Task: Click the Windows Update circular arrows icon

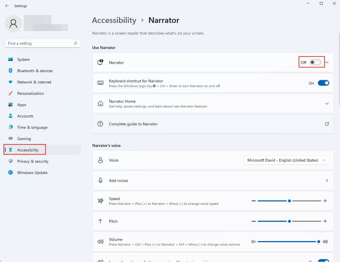Action: coord(10,172)
